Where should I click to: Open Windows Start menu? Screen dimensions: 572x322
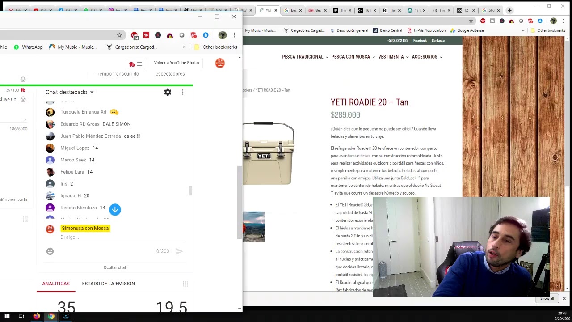pyautogui.click(x=7, y=316)
